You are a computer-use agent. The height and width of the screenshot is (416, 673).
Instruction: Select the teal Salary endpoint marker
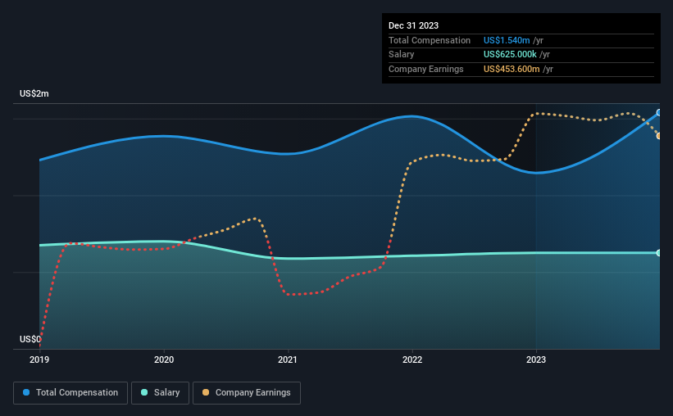pyautogui.click(x=659, y=253)
